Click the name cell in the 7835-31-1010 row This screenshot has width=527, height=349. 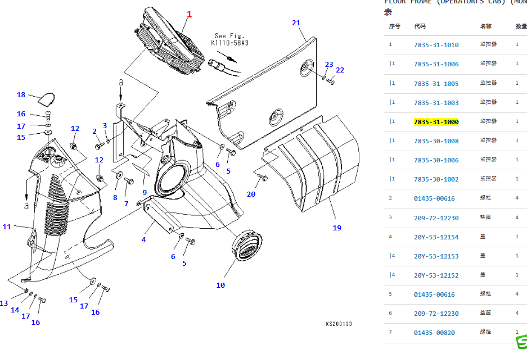[488, 44]
